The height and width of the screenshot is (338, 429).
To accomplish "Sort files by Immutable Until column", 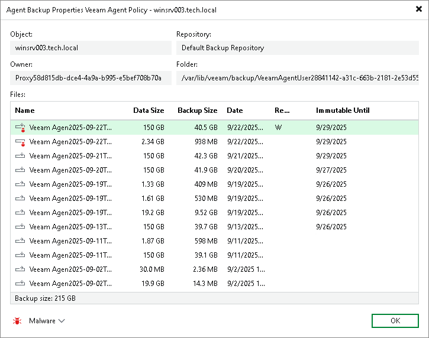I will tap(343, 110).
